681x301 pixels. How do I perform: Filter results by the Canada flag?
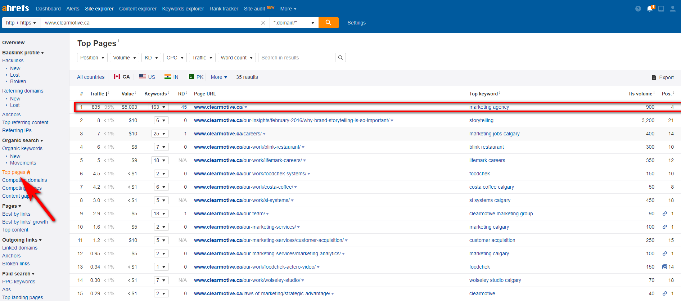tap(122, 77)
